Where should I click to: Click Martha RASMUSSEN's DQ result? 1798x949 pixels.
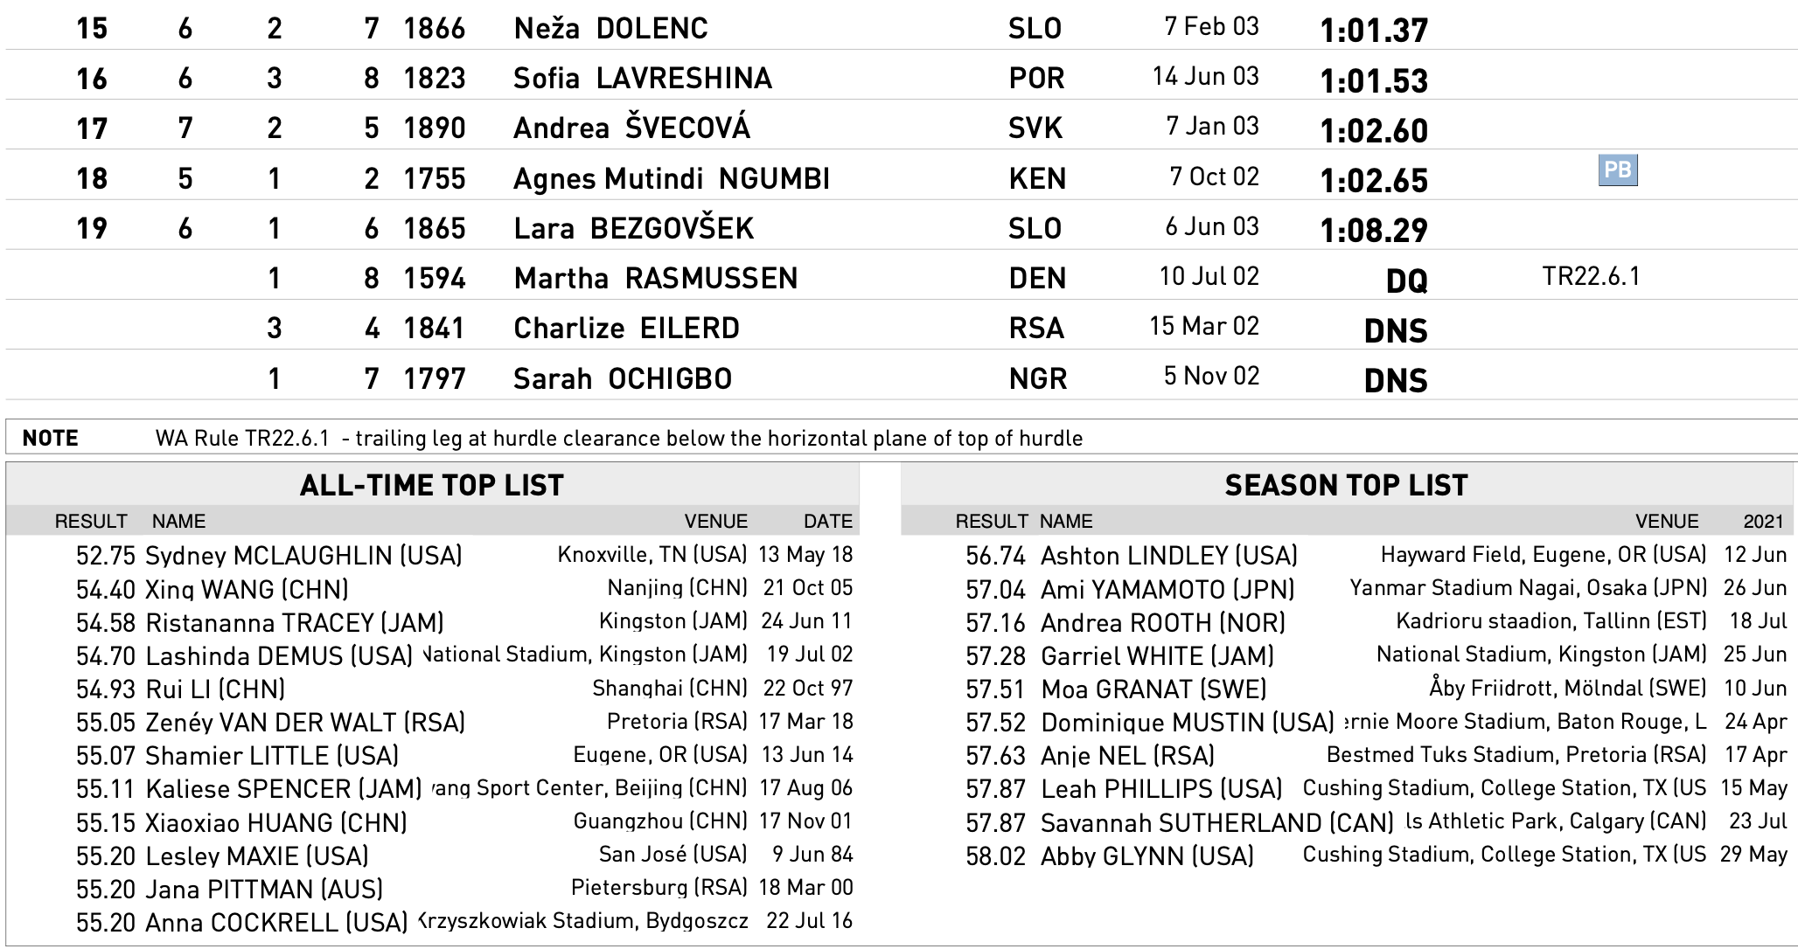click(x=1406, y=281)
